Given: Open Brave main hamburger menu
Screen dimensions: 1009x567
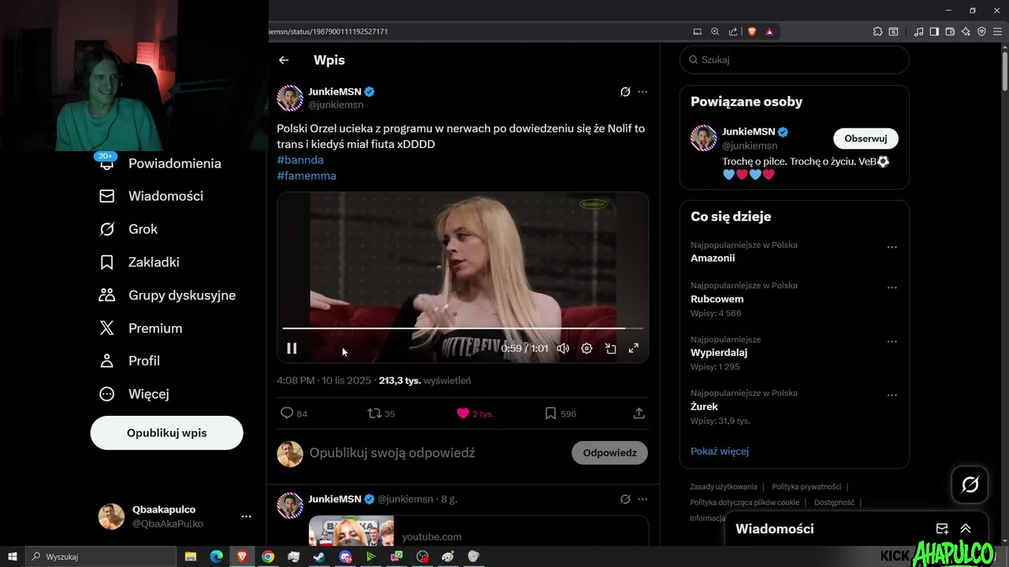Looking at the screenshot, I should click(x=997, y=31).
